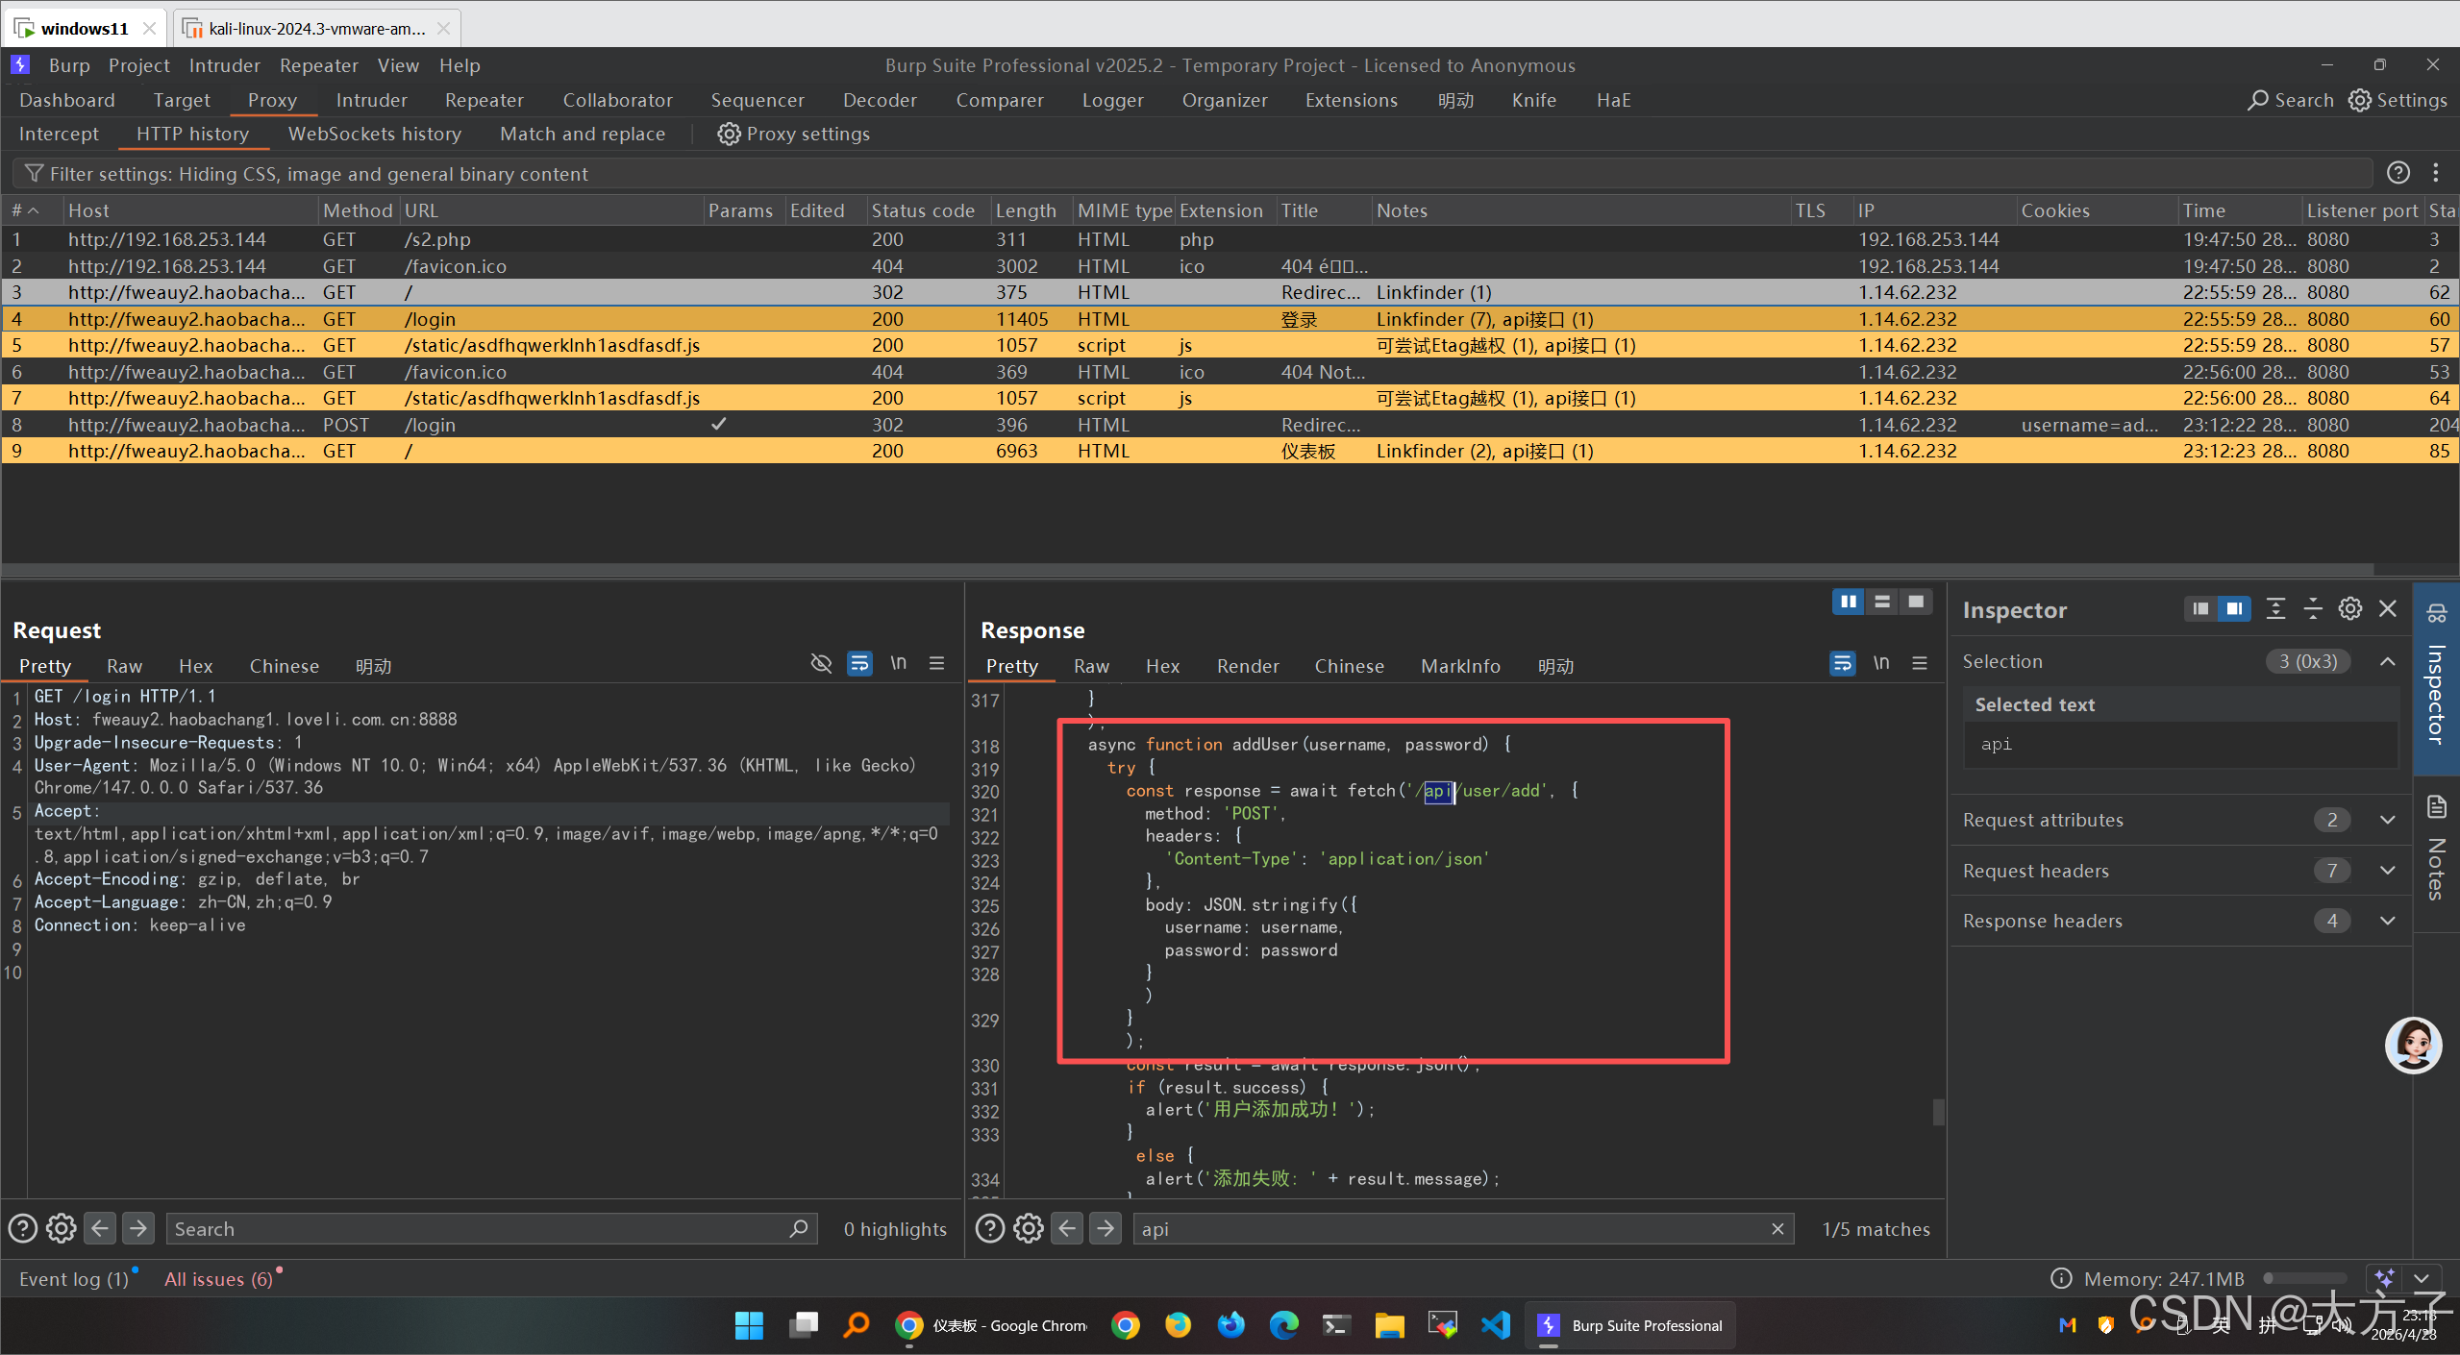Open the Notes side panel icon
Screen dimensions: 2460x1355
click(2437, 807)
